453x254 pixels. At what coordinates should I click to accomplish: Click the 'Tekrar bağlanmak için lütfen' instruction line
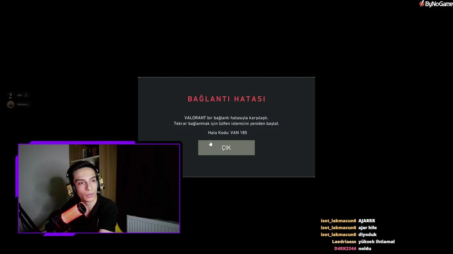[x=226, y=123]
